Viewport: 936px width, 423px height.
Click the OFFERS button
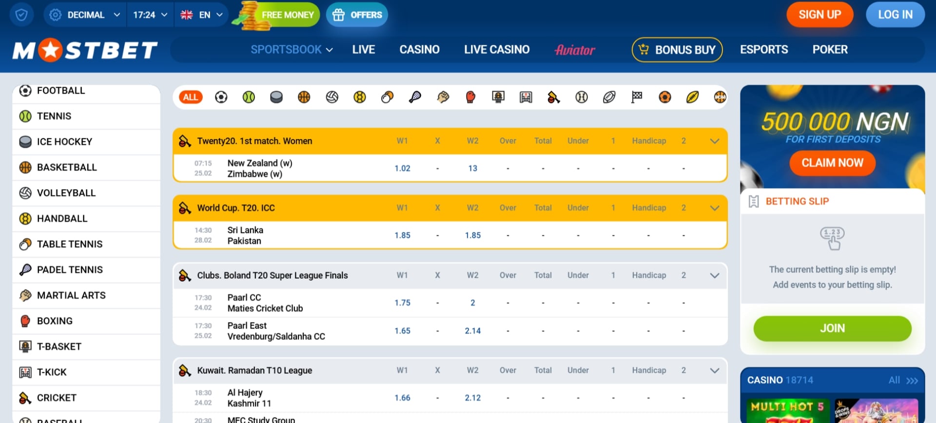point(357,15)
